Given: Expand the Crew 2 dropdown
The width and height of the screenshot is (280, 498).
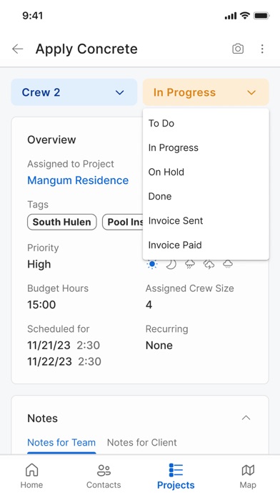Looking at the screenshot, I should click(74, 92).
